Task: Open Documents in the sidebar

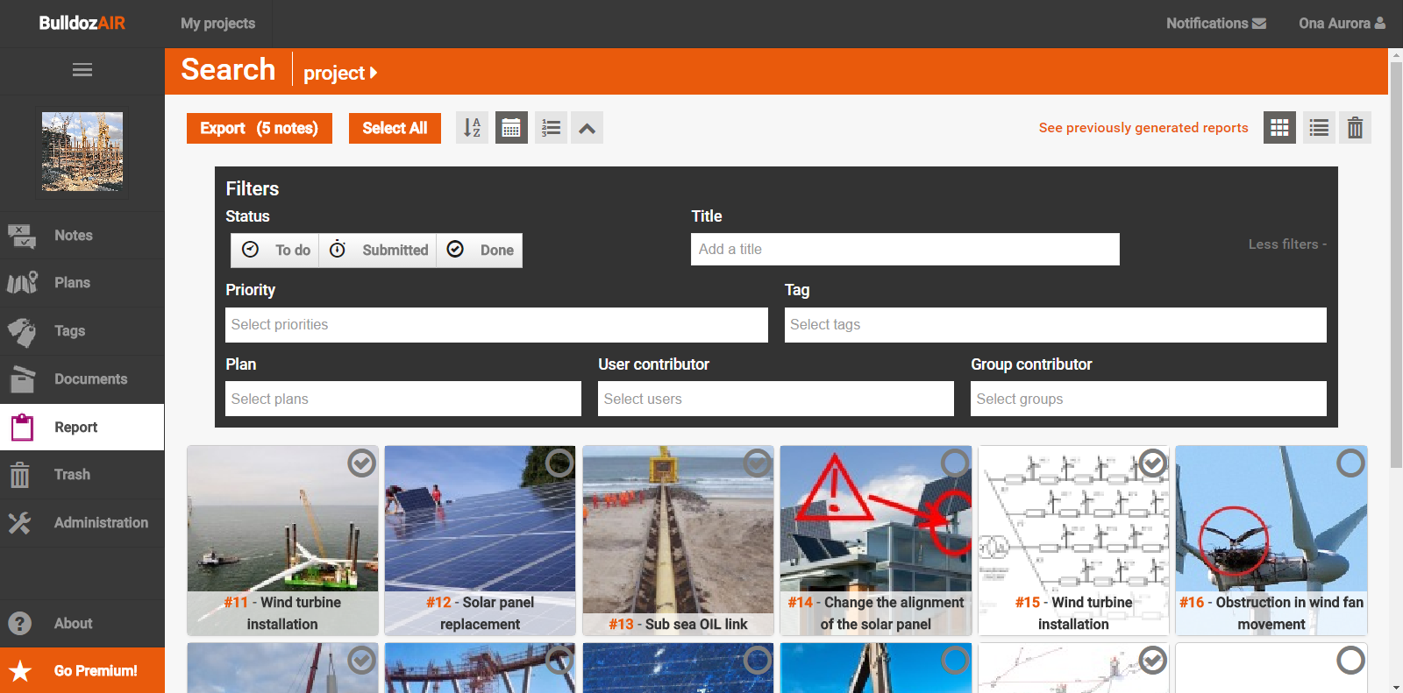Action: click(82, 378)
